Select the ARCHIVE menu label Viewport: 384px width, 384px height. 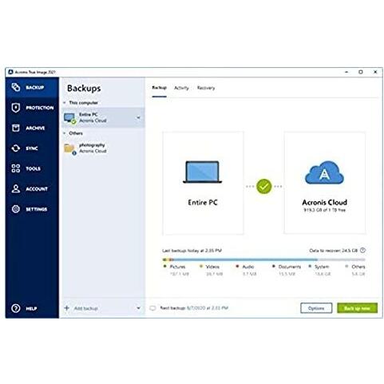coord(35,128)
